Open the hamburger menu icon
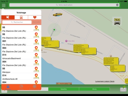 pyautogui.click(x=4, y=5)
